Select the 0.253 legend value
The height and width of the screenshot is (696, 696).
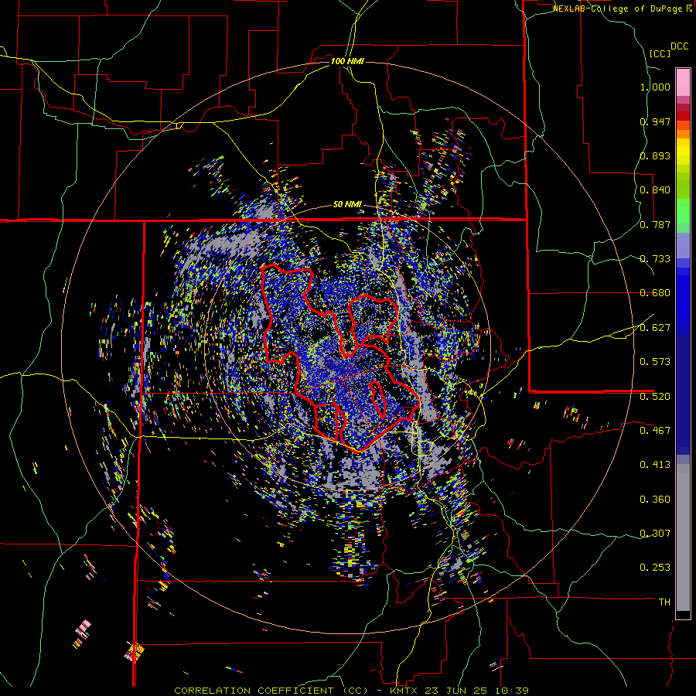point(655,568)
